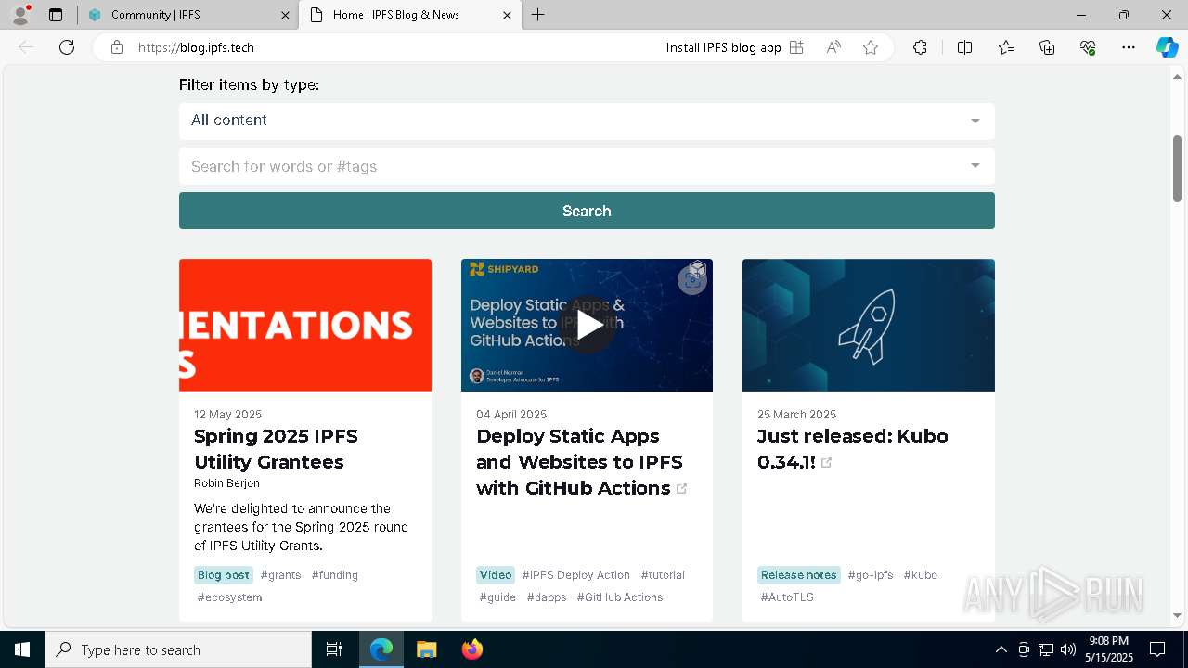
Task: Toggle split screen icon
Action: coord(964,47)
